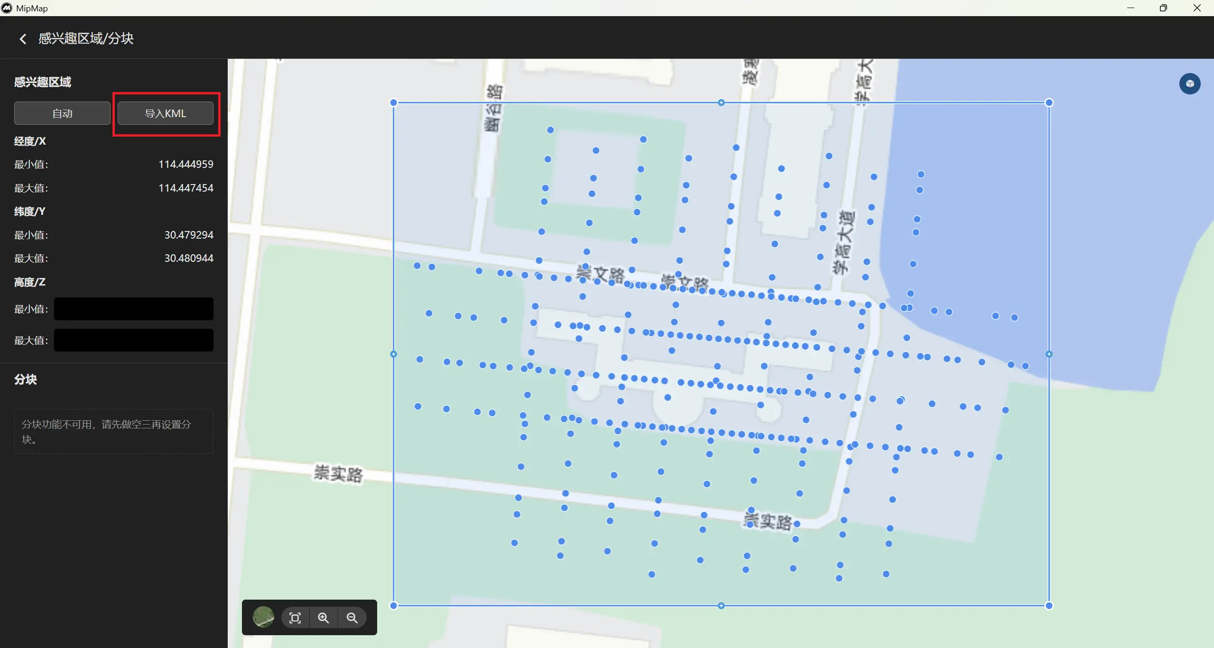Toggle the 3D cube view button

pyautogui.click(x=1189, y=84)
